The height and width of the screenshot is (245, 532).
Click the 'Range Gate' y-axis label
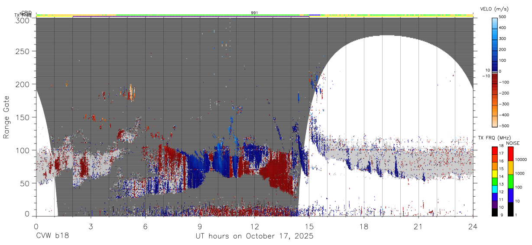(6, 117)
